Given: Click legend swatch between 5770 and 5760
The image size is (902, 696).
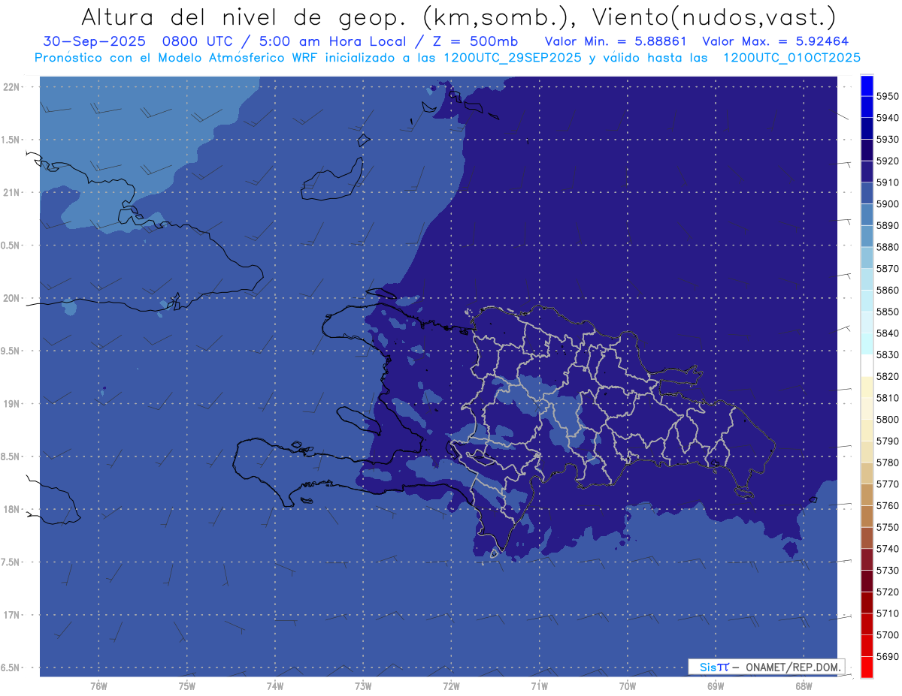Looking at the screenshot, I should [x=867, y=495].
